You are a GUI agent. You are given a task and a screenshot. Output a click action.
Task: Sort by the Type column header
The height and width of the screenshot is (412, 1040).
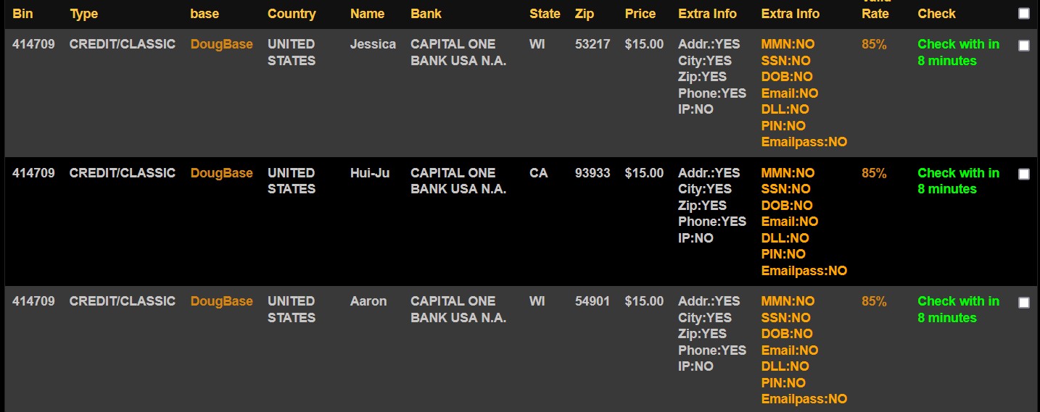(83, 14)
